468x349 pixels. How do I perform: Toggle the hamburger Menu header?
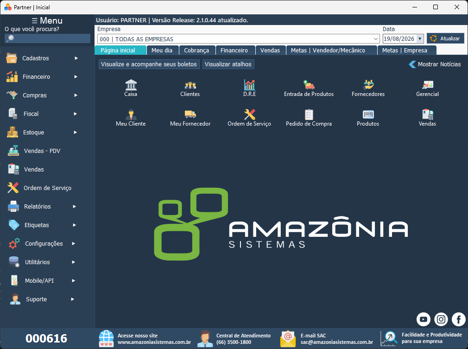click(47, 20)
